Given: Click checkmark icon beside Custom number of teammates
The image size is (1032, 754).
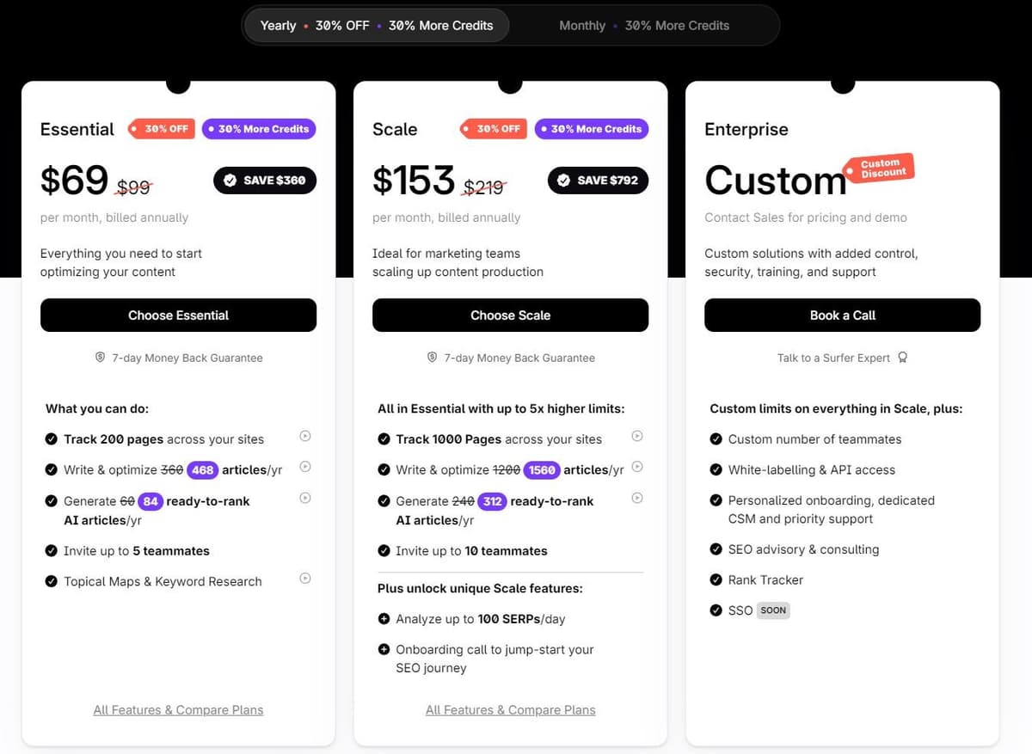Looking at the screenshot, I should 716,439.
